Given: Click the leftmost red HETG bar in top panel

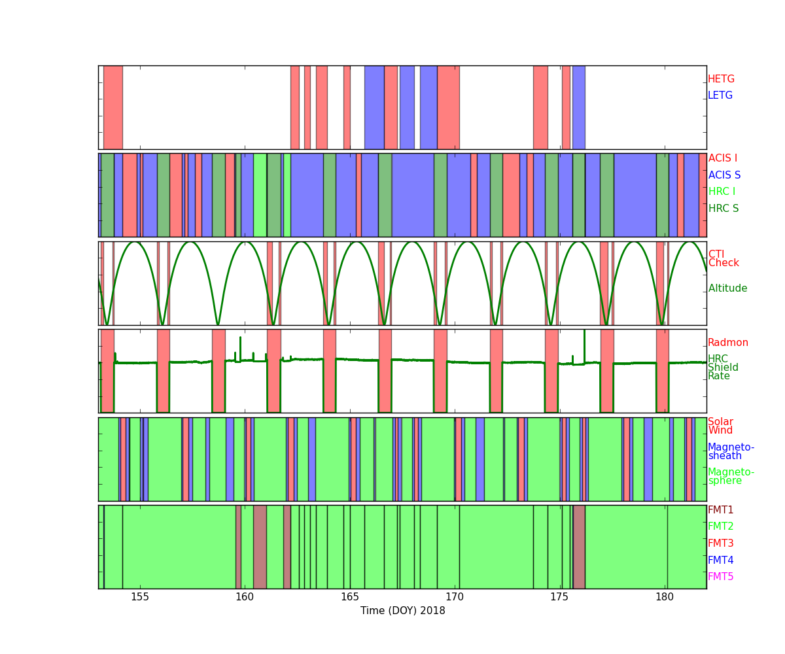Looking at the screenshot, I should coord(113,107).
